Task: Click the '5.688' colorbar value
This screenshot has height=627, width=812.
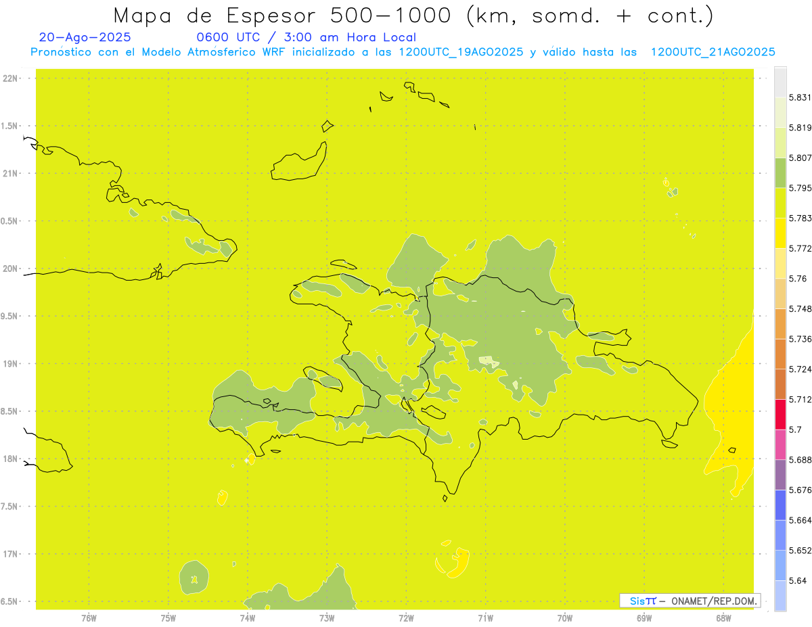Action: click(x=800, y=460)
